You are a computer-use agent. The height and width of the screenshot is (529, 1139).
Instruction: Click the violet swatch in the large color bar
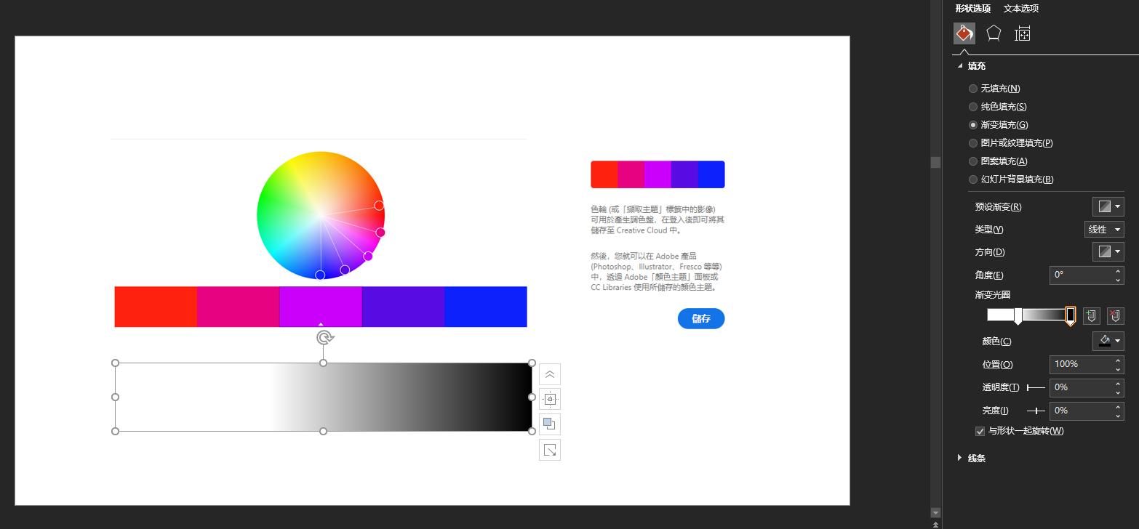(403, 307)
